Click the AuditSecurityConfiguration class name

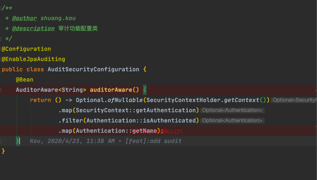(x=93, y=69)
